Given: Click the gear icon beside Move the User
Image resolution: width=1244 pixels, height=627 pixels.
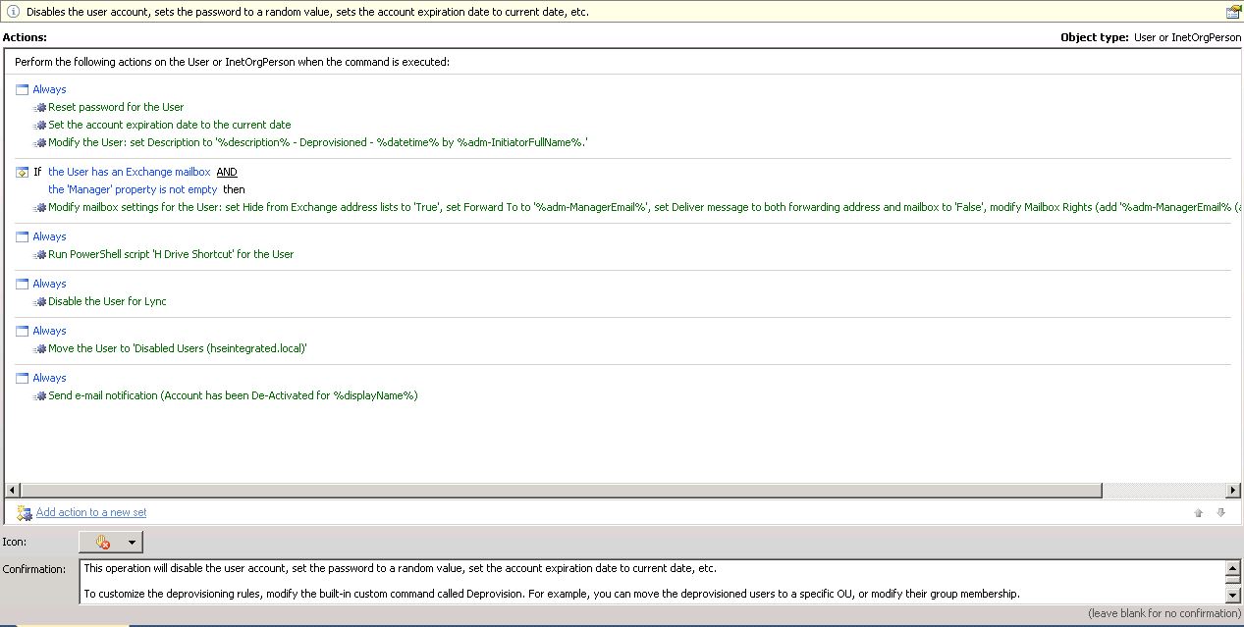Looking at the screenshot, I should 40,349.
